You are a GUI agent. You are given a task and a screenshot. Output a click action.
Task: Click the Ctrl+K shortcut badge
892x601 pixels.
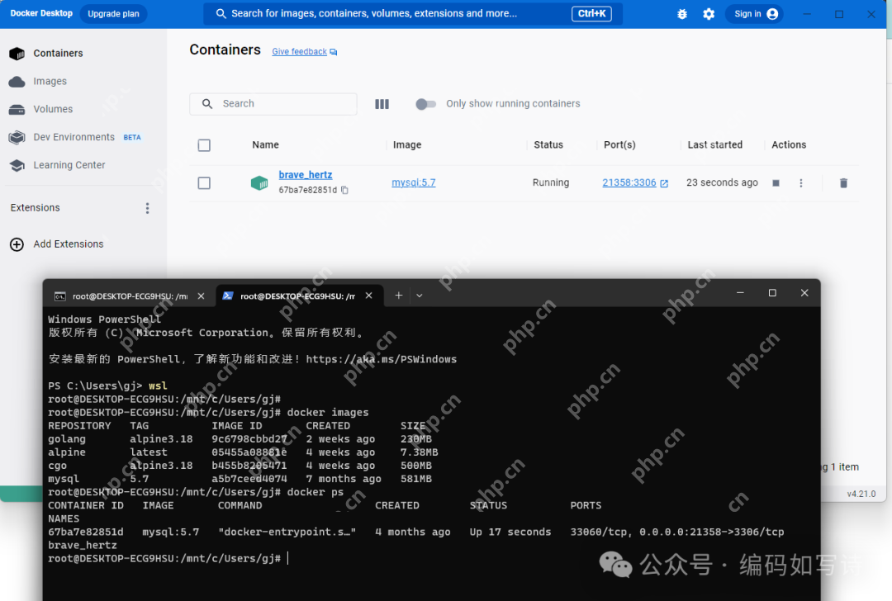click(591, 14)
